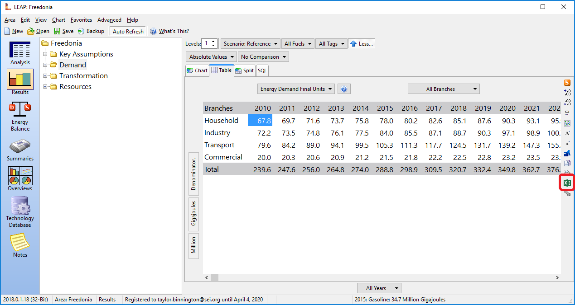Switch to the Analysis view
The height and width of the screenshot is (305, 575).
[x=20, y=53]
